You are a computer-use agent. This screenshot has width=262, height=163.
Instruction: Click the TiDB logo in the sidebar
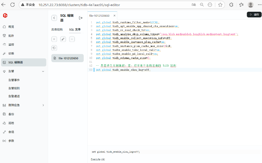pyautogui.click(x=5, y=16)
